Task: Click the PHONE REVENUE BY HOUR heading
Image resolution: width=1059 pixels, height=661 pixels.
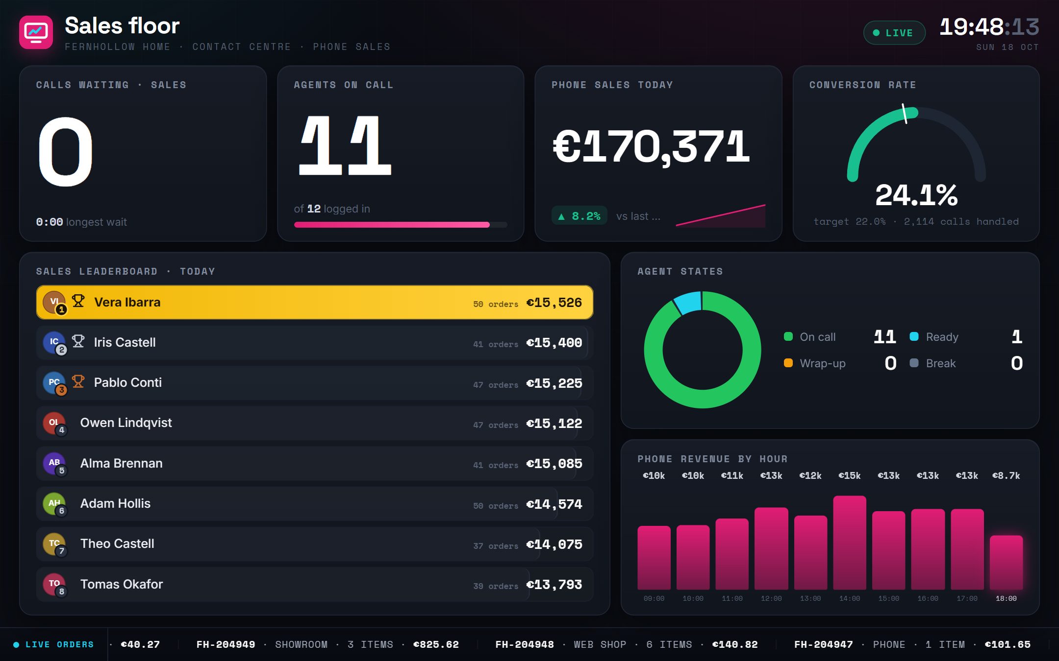Action: [712, 459]
